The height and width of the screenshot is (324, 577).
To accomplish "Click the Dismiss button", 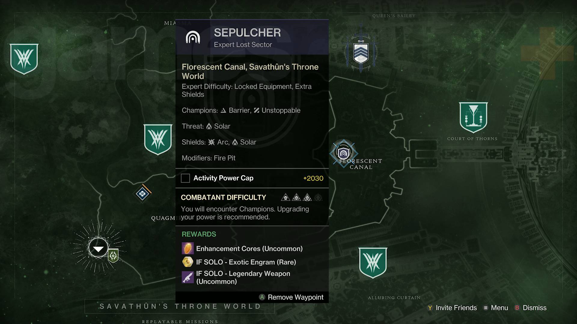I will point(535,307).
